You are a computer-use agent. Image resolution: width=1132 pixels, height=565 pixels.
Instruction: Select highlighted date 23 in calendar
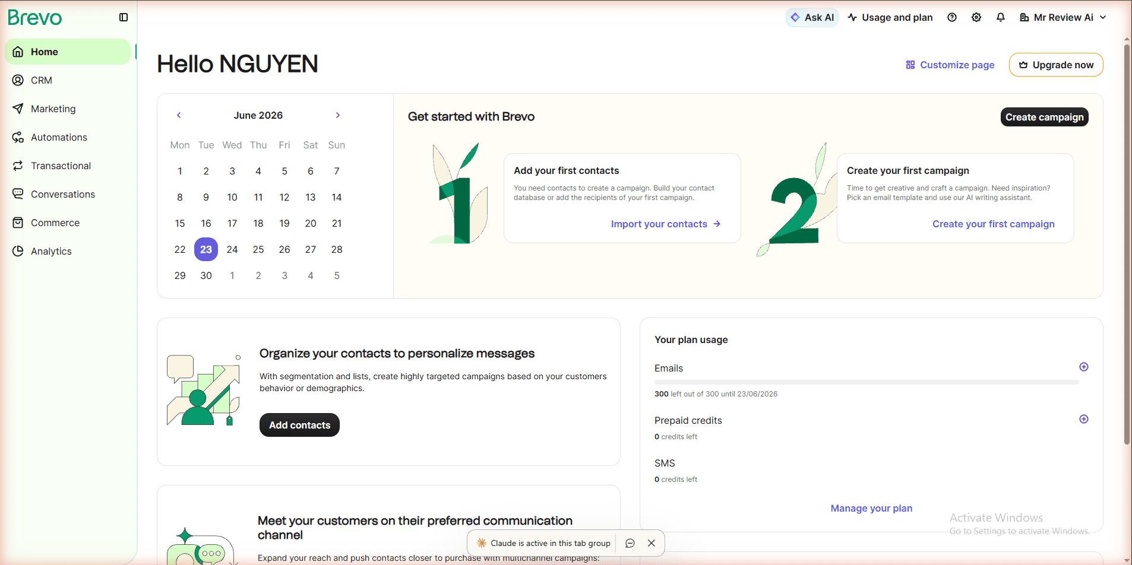coord(206,249)
